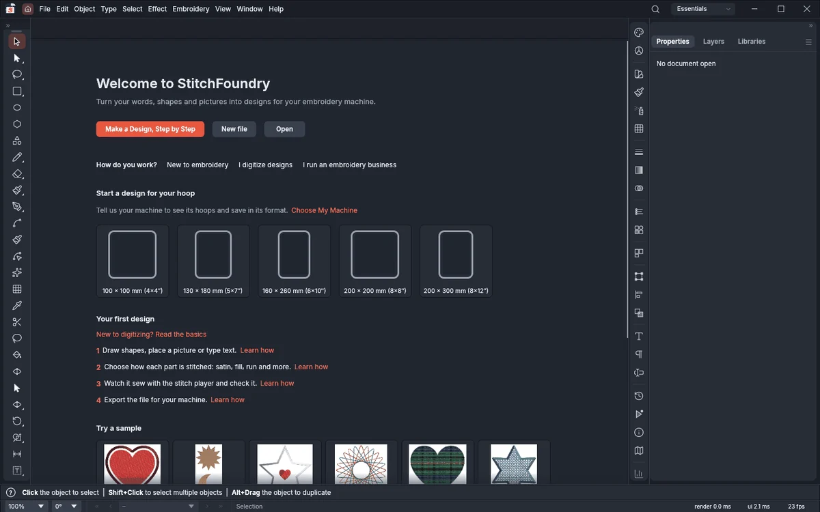This screenshot has height=512, width=820.
Task: Open the search magnifier in title bar
Action: [655, 9]
